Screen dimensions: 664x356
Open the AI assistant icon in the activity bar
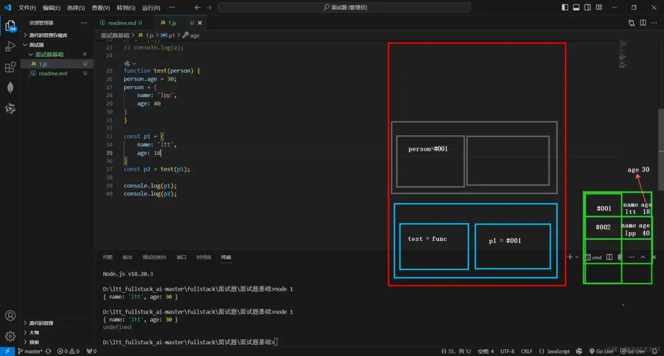(10, 108)
